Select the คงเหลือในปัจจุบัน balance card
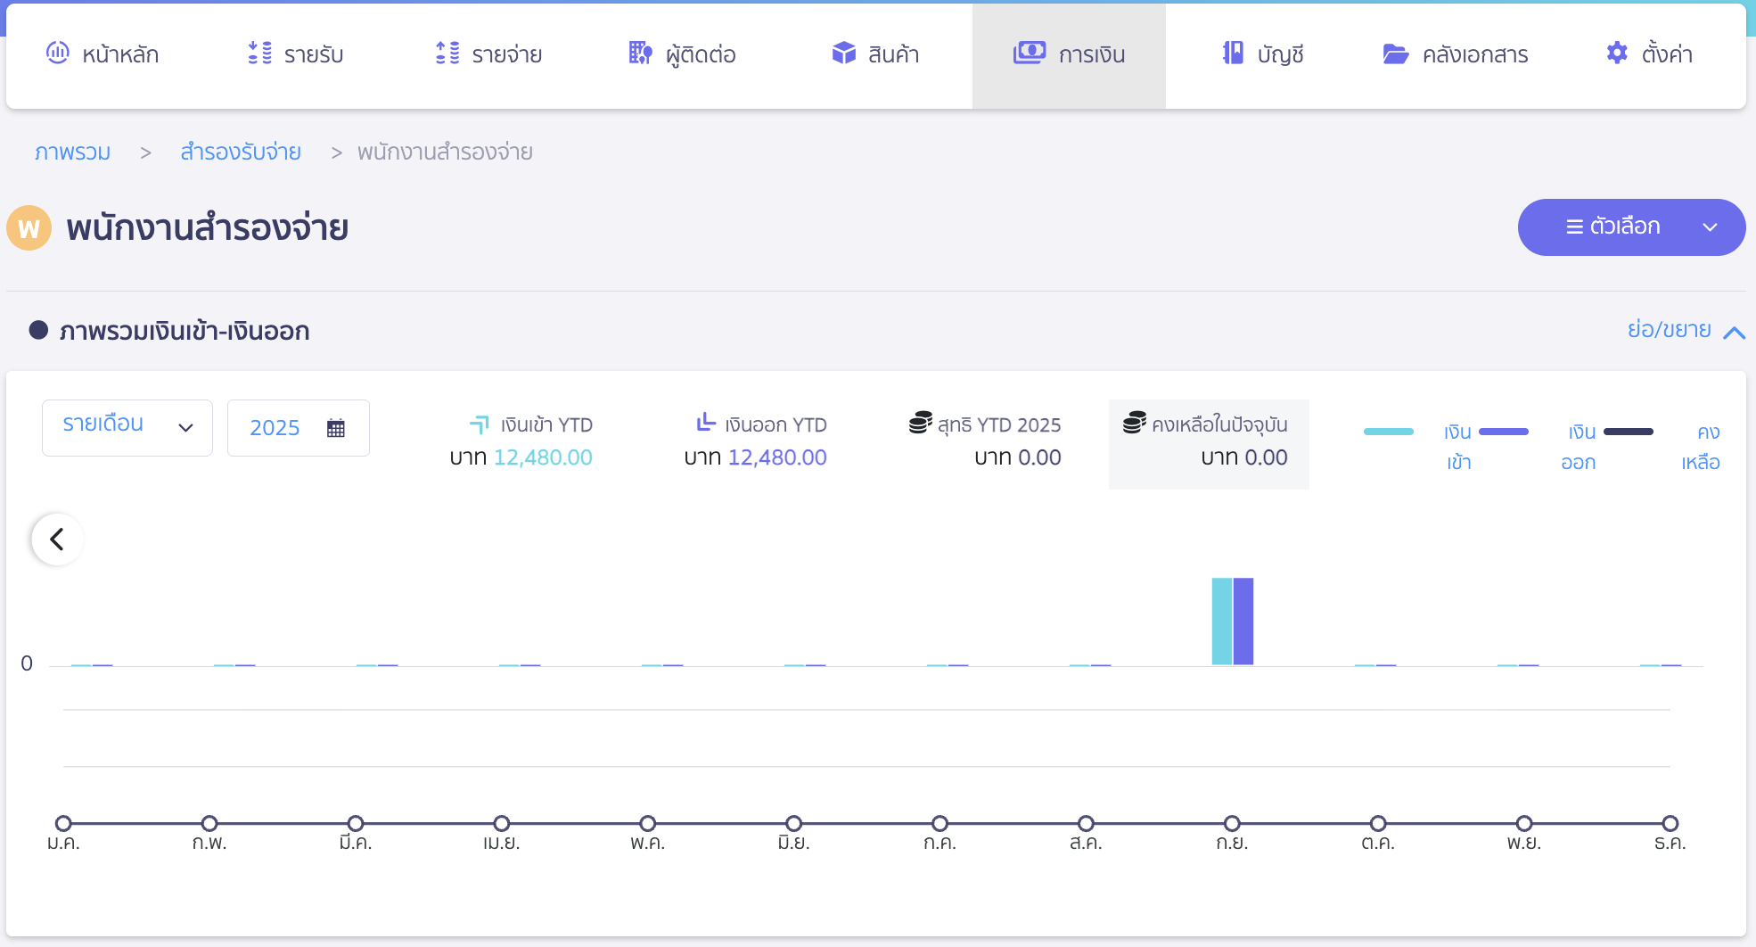Image resolution: width=1756 pixels, height=947 pixels. pos(1209,444)
